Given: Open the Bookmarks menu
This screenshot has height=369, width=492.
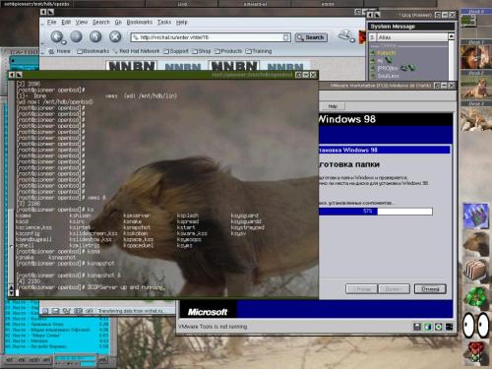Looking at the screenshot, I should (x=140, y=22).
